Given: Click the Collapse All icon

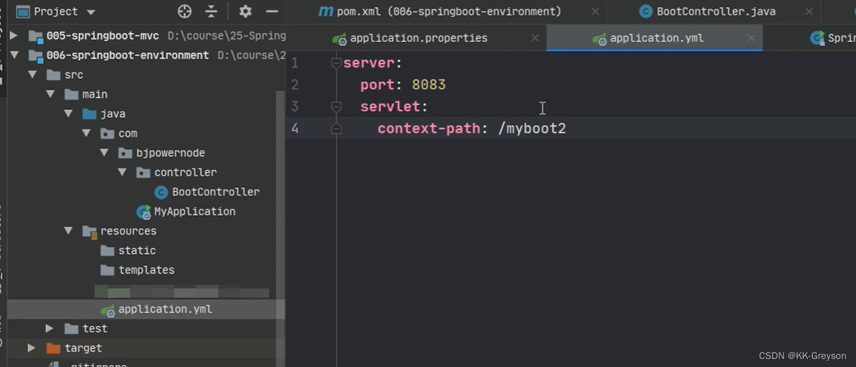Looking at the screenshot, I should (x=212, y=11).
